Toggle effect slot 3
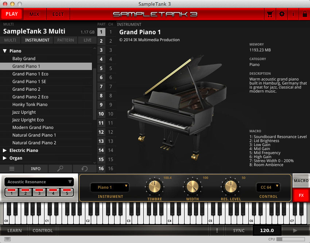The width and height of the screenshot is (310, 243). pyautogui.click(x=39, y=192)
